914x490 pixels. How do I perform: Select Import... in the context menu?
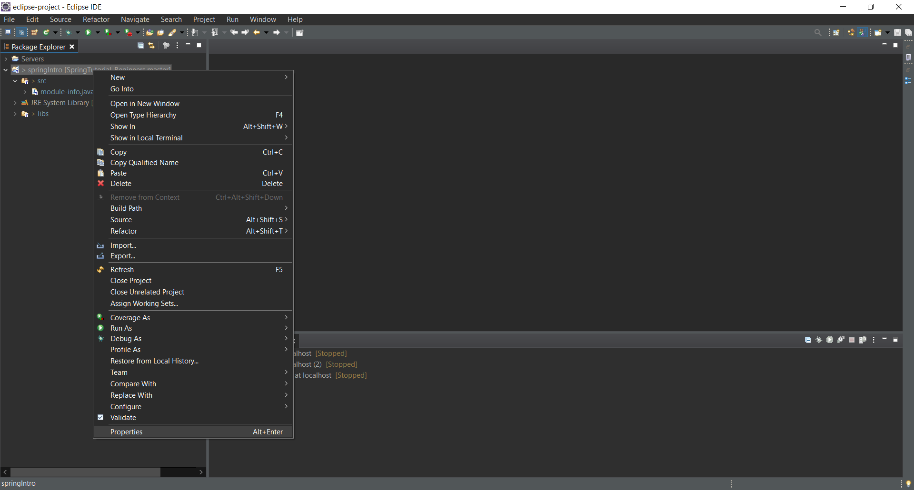tap(193, 245)
